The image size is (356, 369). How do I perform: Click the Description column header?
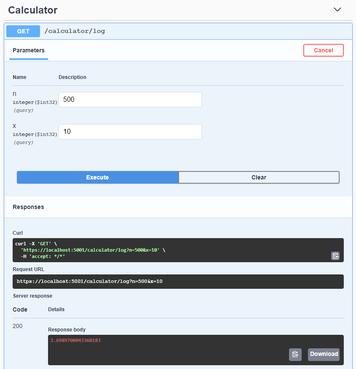pos(72,77)
